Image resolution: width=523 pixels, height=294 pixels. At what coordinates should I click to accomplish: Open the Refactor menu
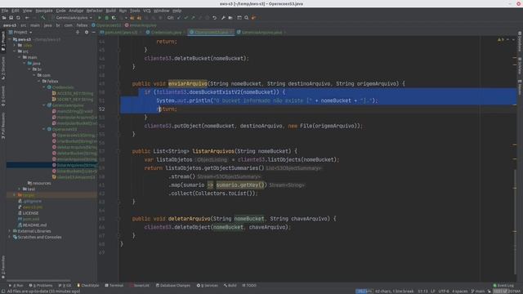(95, 11)
